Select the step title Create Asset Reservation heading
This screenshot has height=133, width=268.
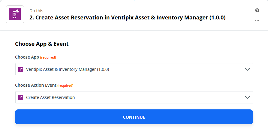click(127, 18)
